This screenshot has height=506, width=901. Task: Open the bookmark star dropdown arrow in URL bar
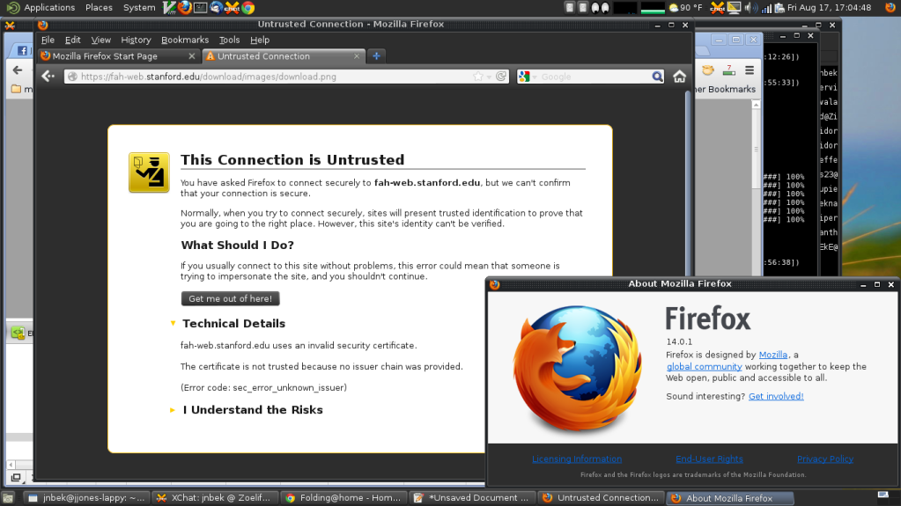tap(489, 77)
